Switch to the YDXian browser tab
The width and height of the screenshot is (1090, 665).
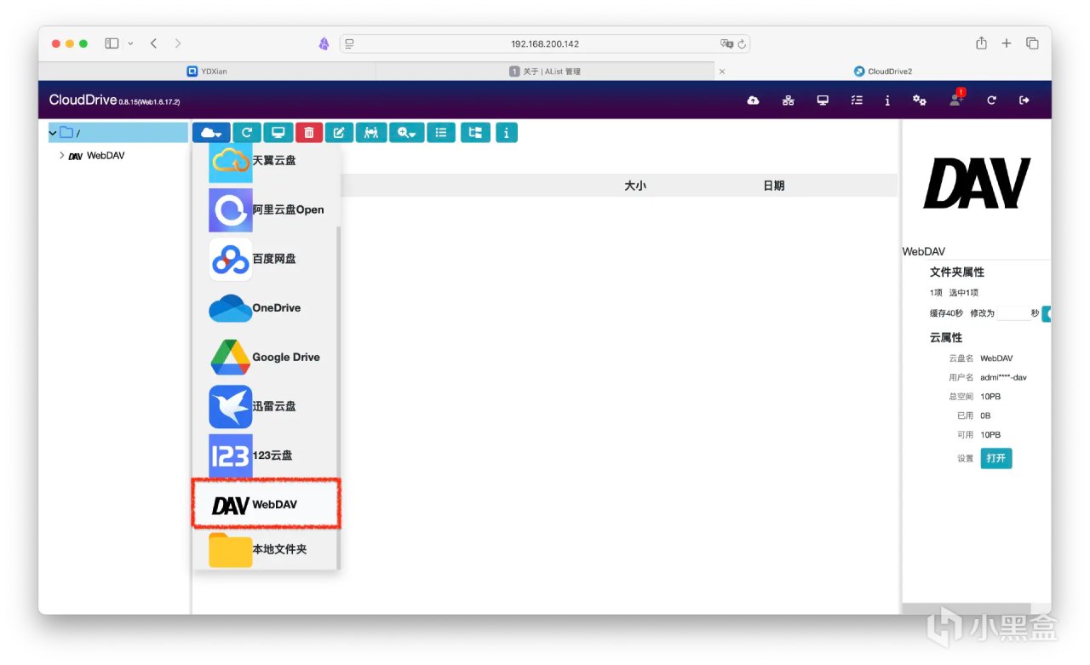(207, 72)
